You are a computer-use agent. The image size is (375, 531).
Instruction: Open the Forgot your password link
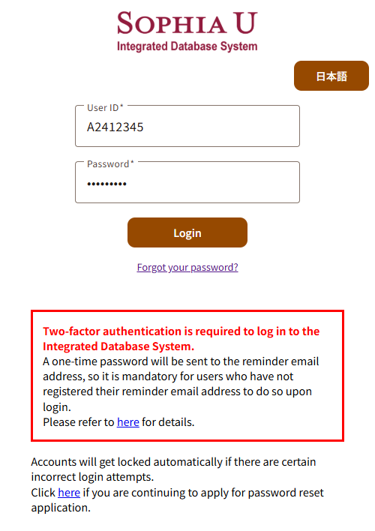[187, 268]
